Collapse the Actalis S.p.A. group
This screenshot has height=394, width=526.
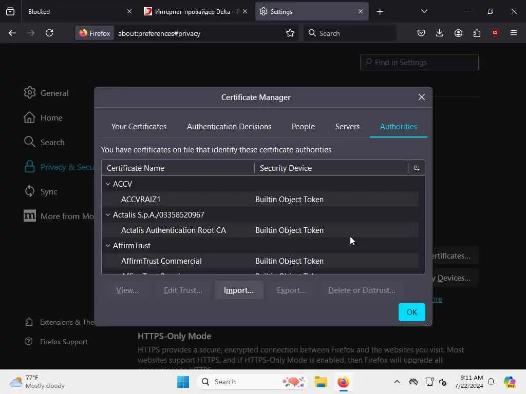(108, 215)
